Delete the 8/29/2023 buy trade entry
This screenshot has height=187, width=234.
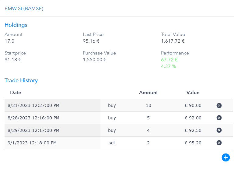[219, 130]
